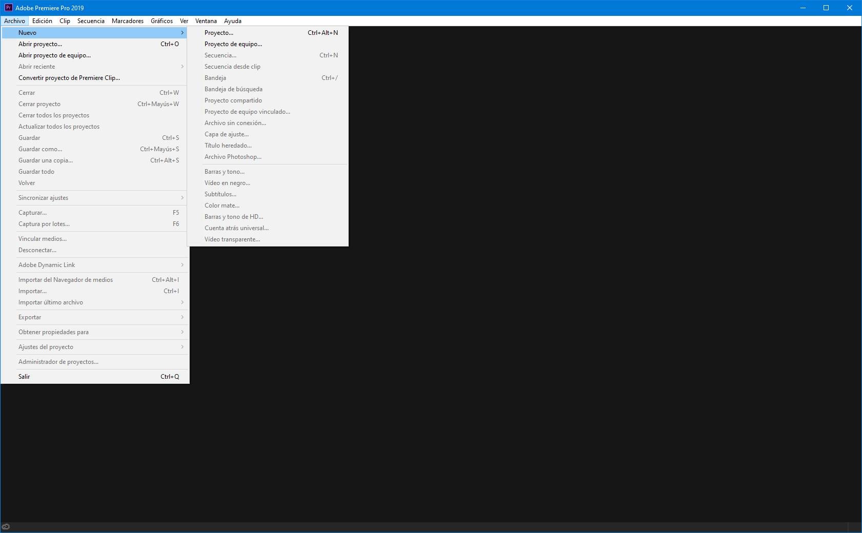Choose Vídeo transparente... entry
Screen dimensions: 862x533
(268, 239)
